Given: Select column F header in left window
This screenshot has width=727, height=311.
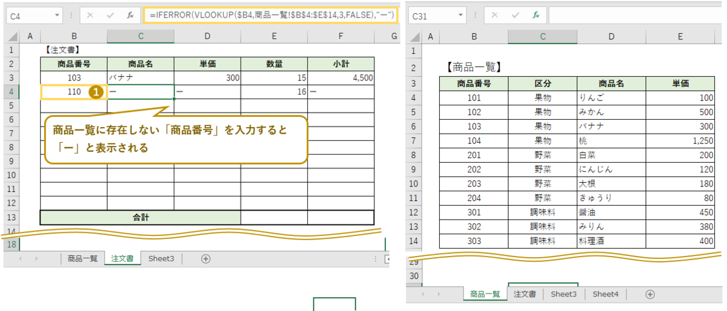Looking at the screenshot, I should [340, 37].
